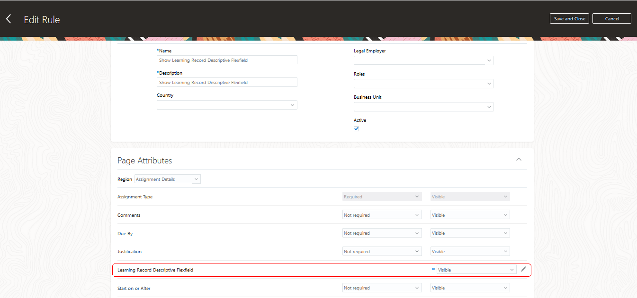
Task: Open Learning Record Descriptive Flexfield visibility dropdown
Action: coord(476,270)
